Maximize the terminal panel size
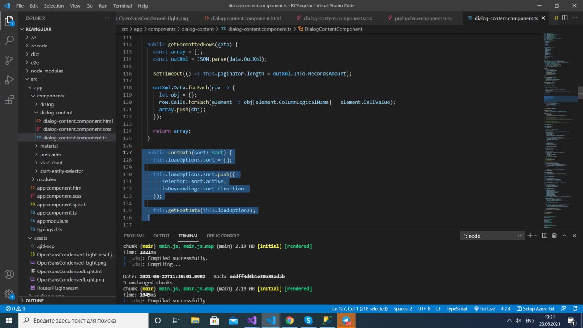The width and height of the screenshot is (583, 328). tap(564, 236)
